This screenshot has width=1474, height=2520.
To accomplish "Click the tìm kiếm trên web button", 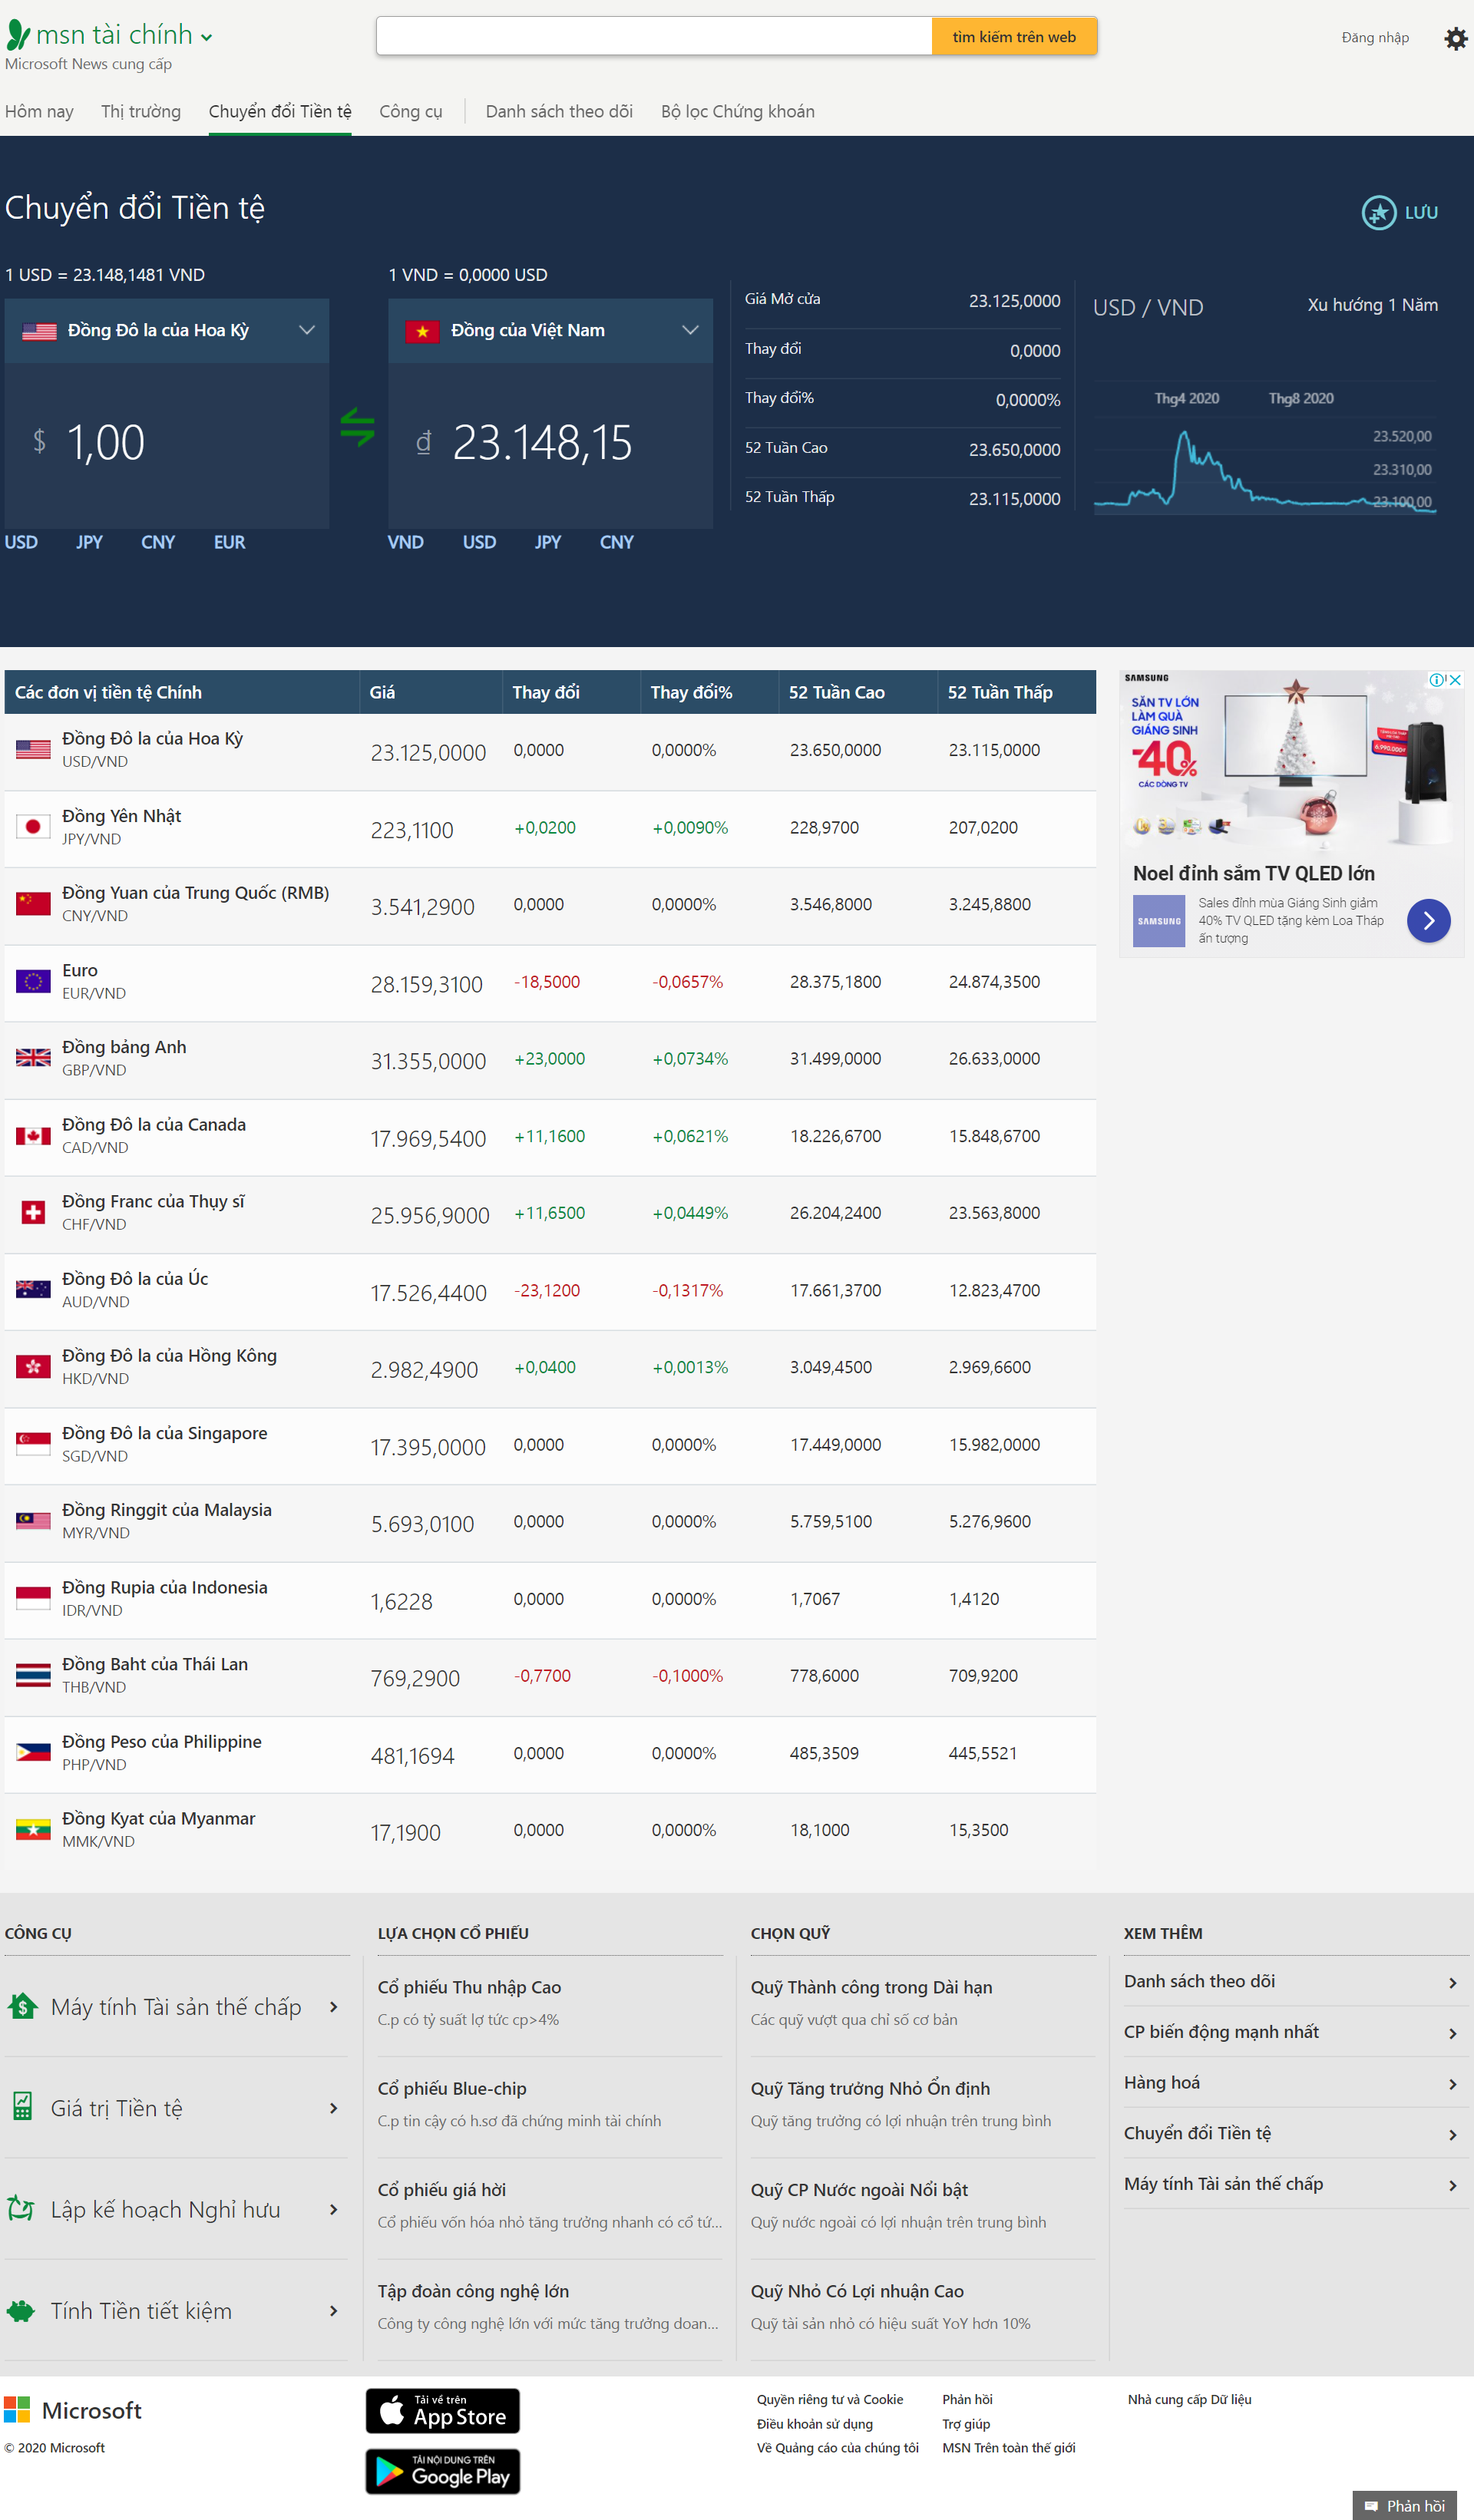I will coord(1014,37).
